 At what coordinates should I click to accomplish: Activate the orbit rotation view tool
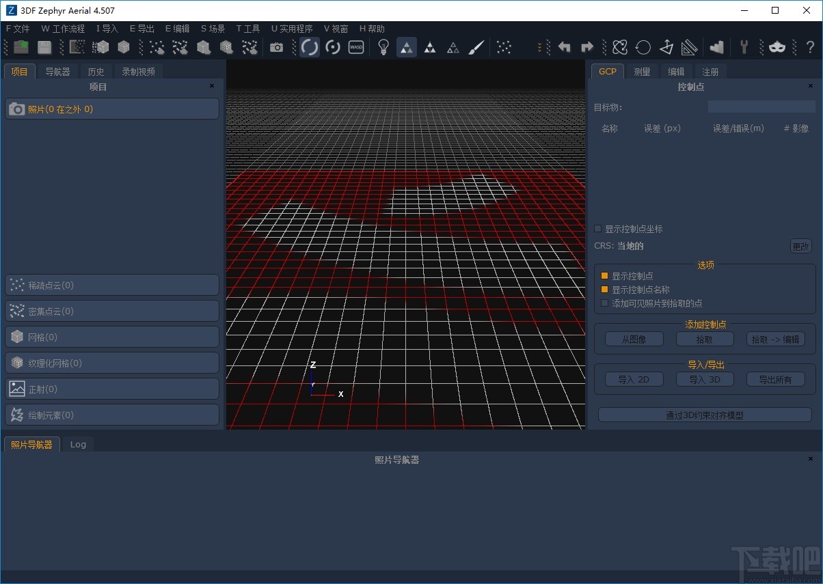point(309,46)
